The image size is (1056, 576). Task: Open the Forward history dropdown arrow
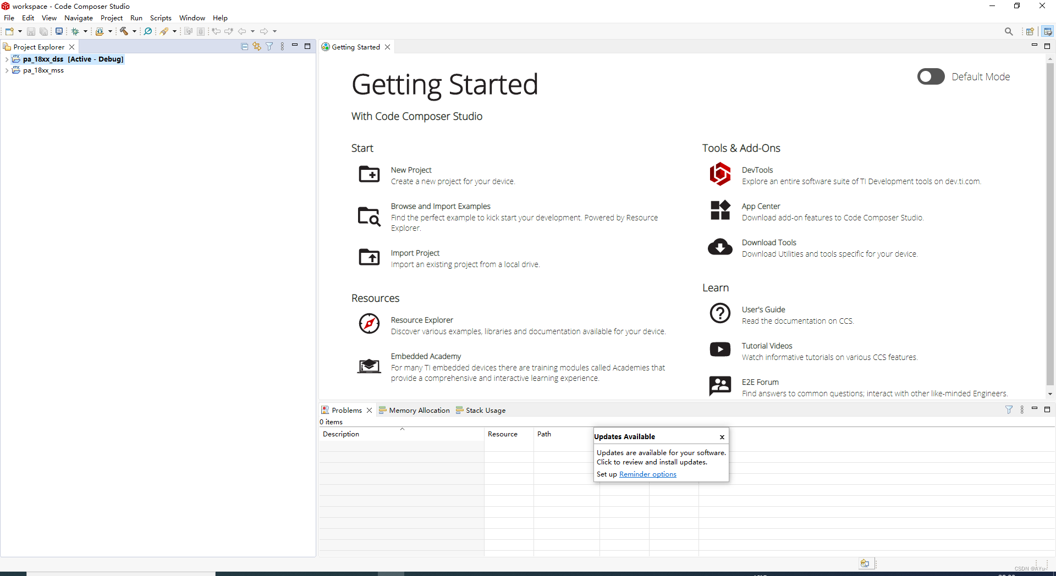click(x=275, y=31)
